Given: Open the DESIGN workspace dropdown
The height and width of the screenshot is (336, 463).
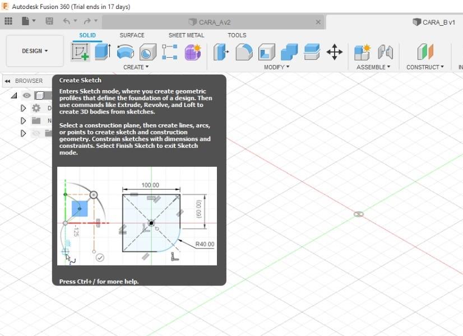Looking at the screenshot, I should pos(35,51).
